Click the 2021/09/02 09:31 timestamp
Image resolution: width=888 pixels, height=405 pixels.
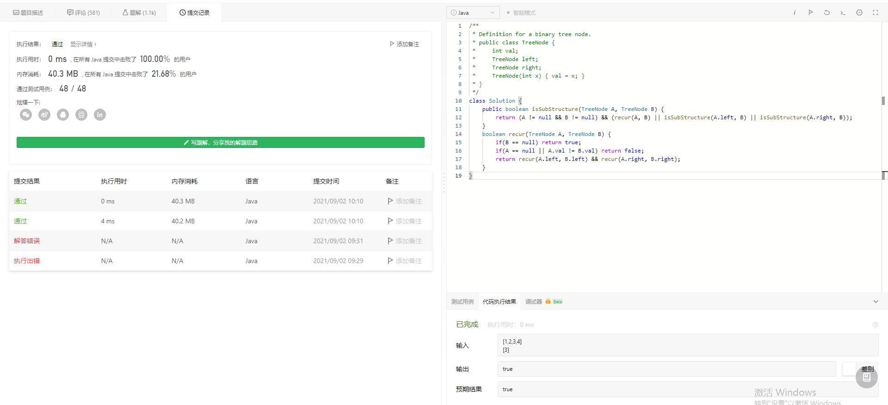(338, 241)
